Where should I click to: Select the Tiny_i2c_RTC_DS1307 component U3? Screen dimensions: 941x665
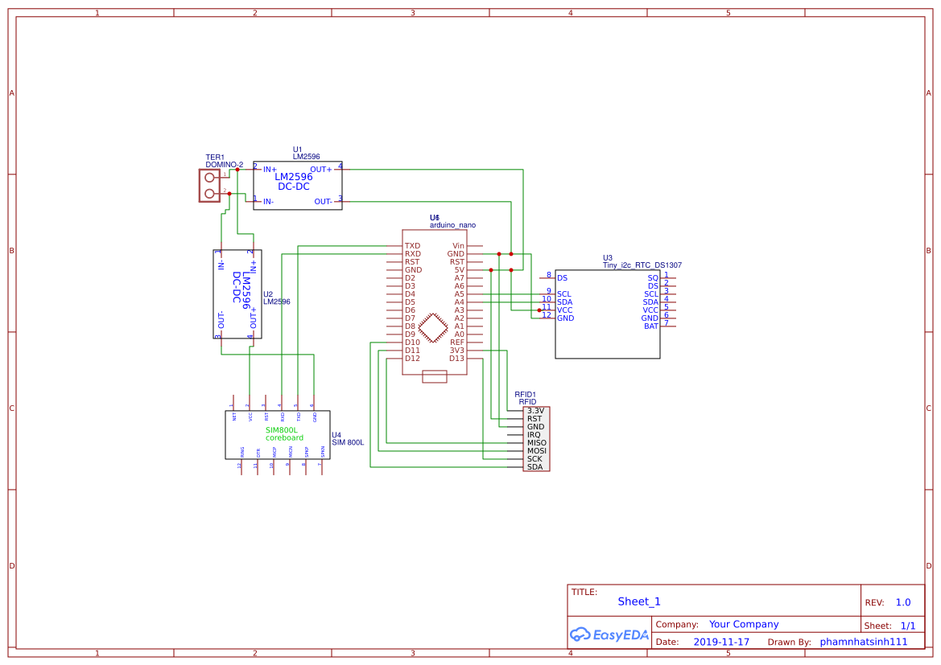point(608,314)
